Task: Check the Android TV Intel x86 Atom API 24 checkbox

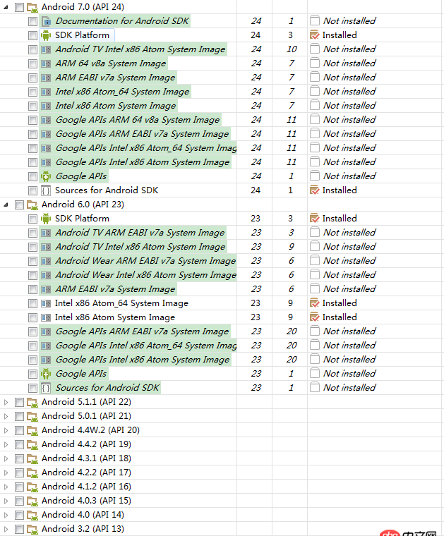Action: pos(32,49)
